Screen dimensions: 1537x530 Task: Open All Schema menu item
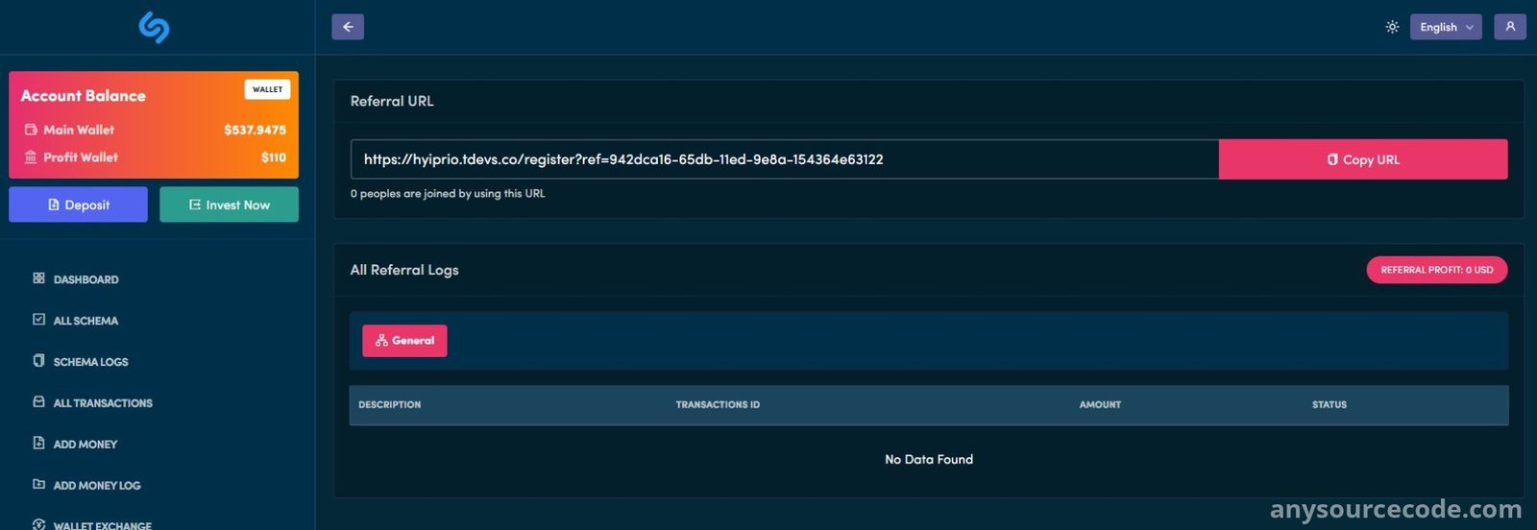(85, 321)
